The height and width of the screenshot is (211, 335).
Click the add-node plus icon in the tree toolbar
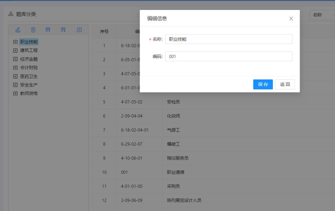pyautogui.click(x=79, y=30)
